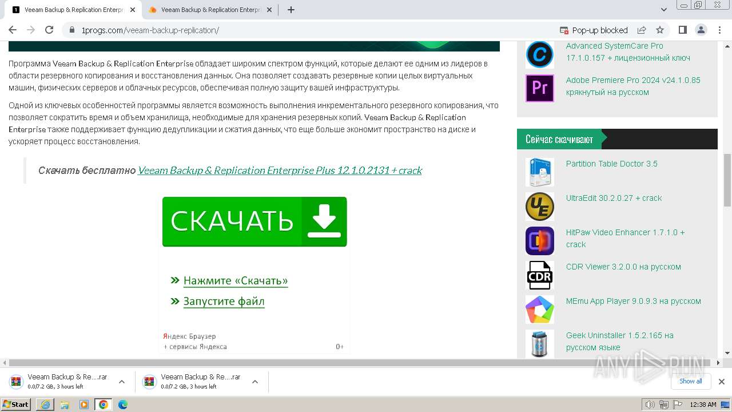732x412 pixels.
Task: Open the Chrome profile avatar icon
Action: coord(701,30)
